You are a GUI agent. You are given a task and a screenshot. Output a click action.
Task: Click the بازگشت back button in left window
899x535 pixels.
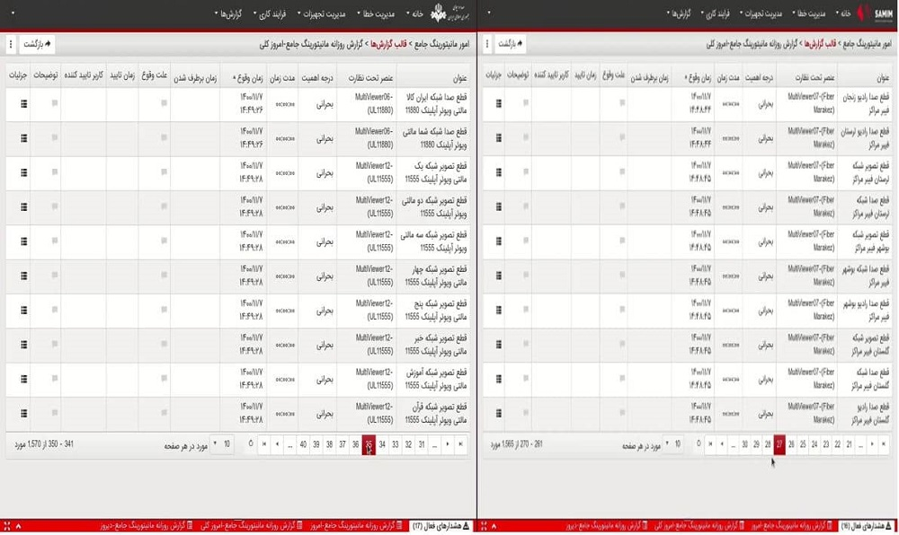click(x=37, y=44)
